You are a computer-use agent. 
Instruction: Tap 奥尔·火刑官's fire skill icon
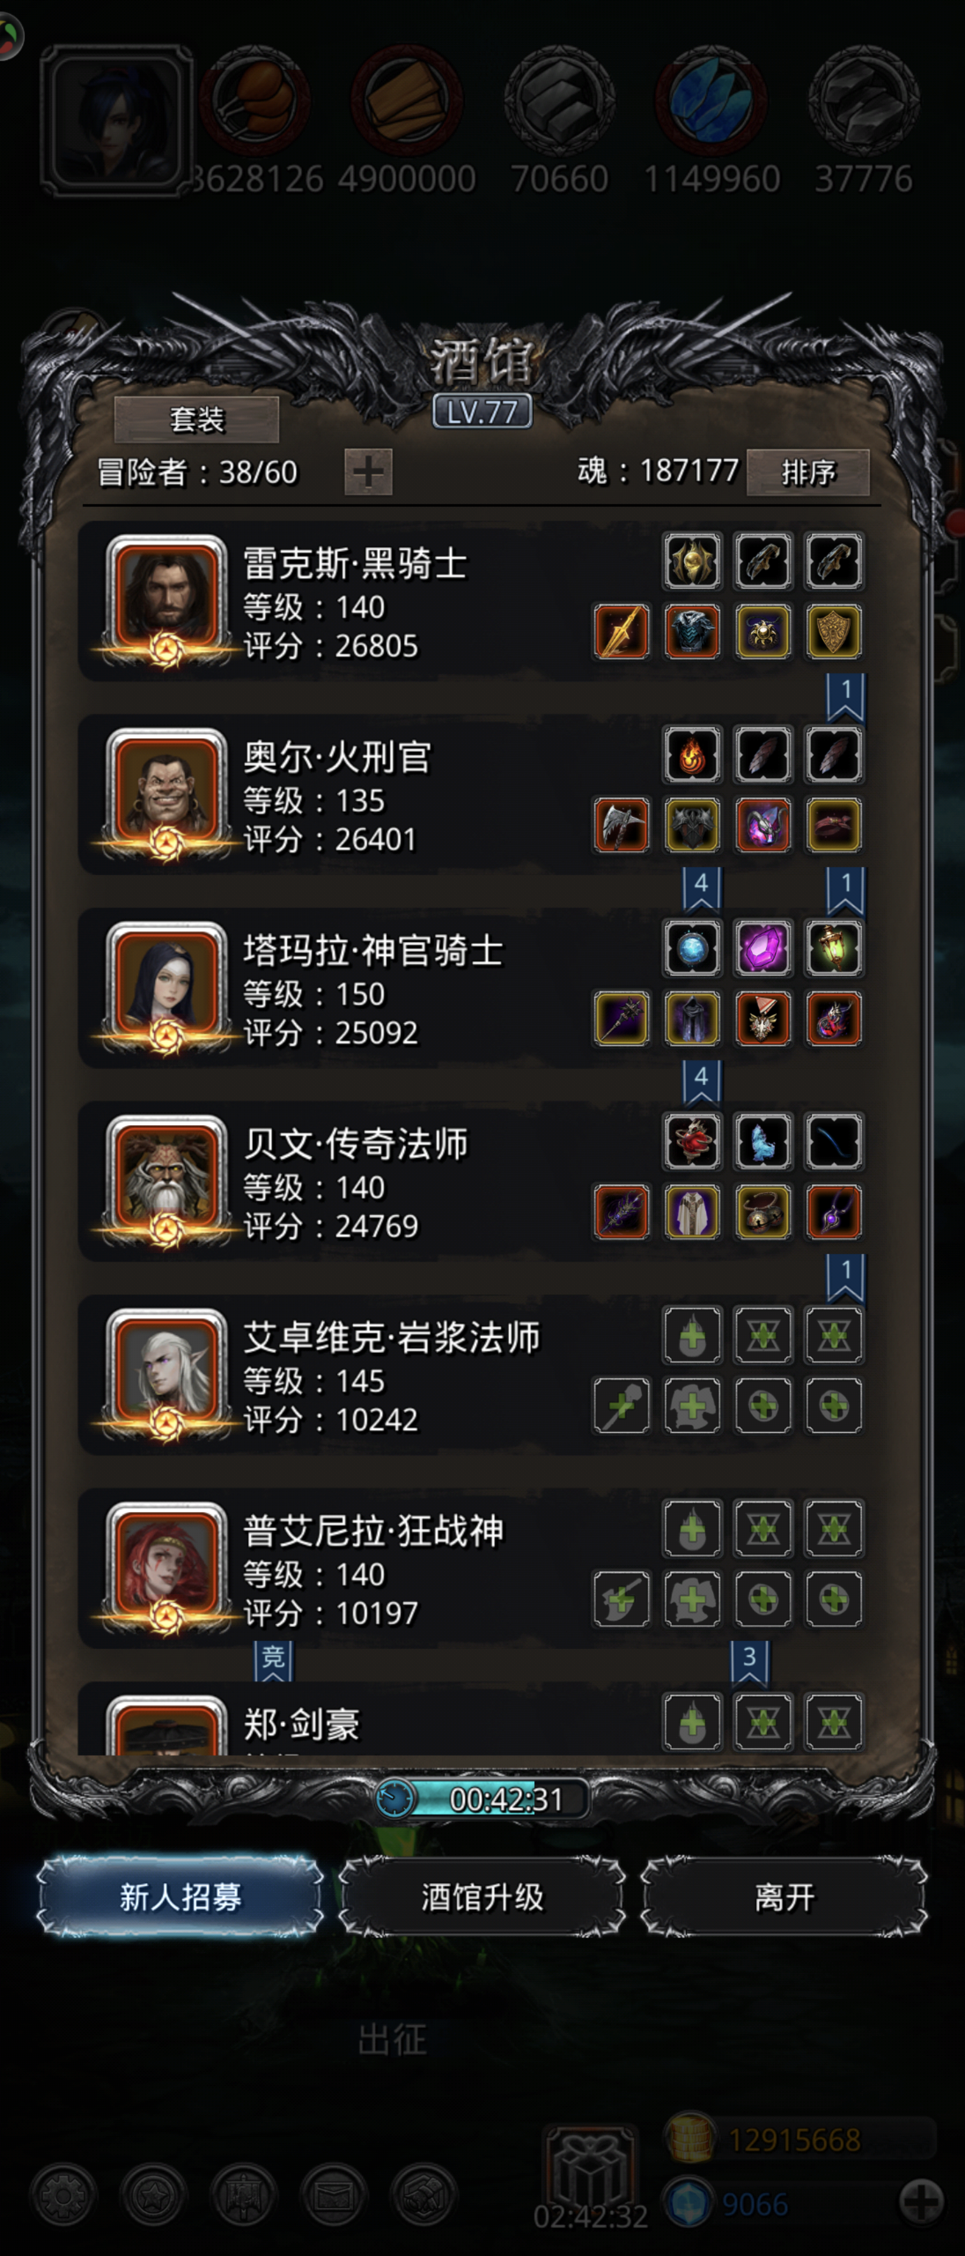click(692, 754)
